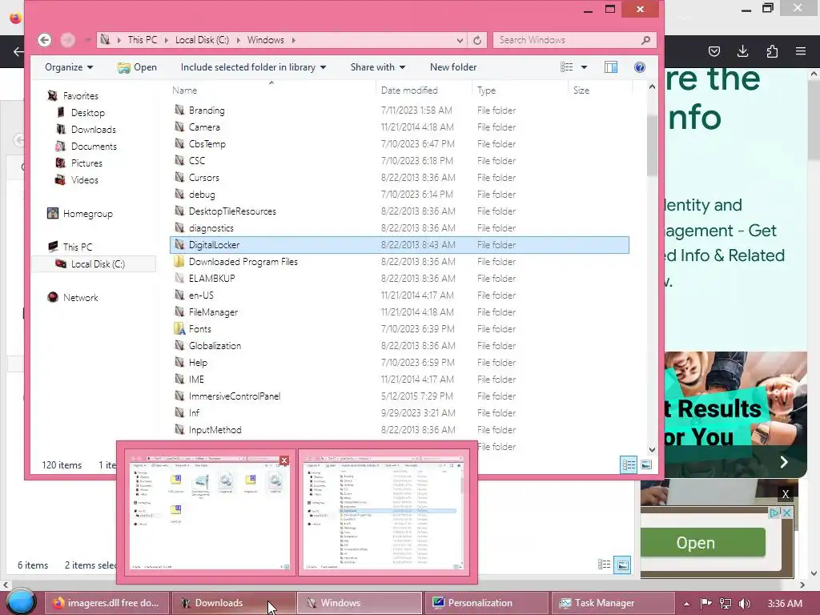
Task: Click the Start orb button
Action: click(21, 601)
